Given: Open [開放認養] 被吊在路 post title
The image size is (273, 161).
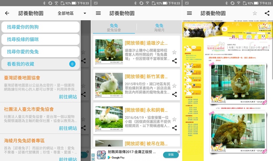Looking at the screenshot, I should point(146,143).
